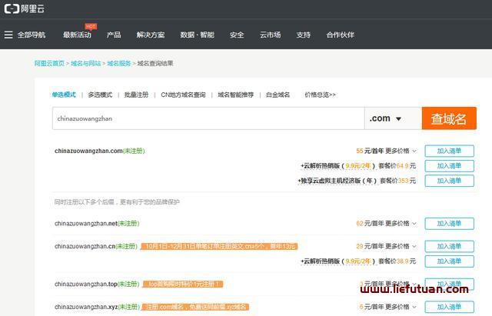Open 解决方案 navigation menu
The height and width of the screenshot is (316, 492).
(x=151, y=35)
